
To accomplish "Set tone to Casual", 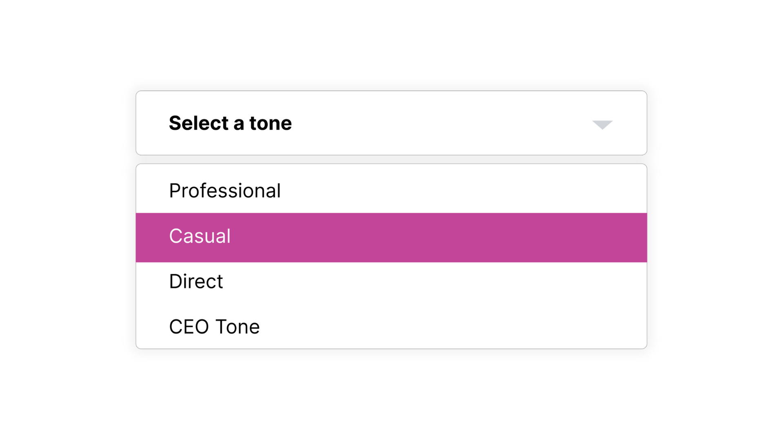I will point(200,236).
